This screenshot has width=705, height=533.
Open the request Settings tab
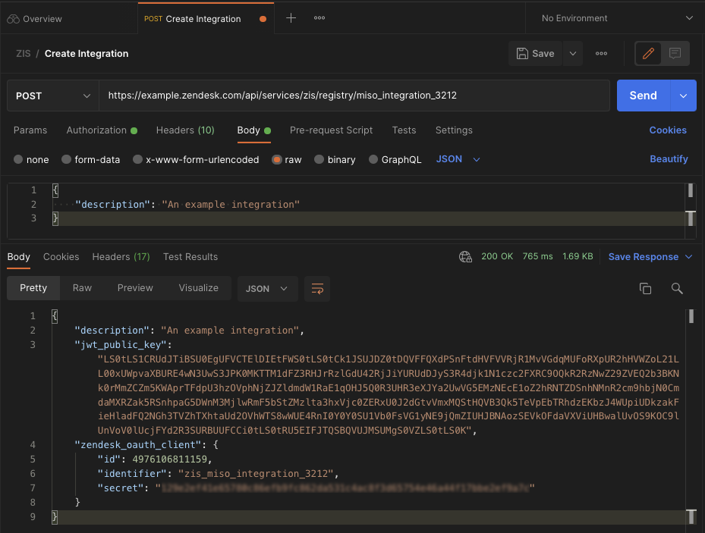click(x=454, y=130)
